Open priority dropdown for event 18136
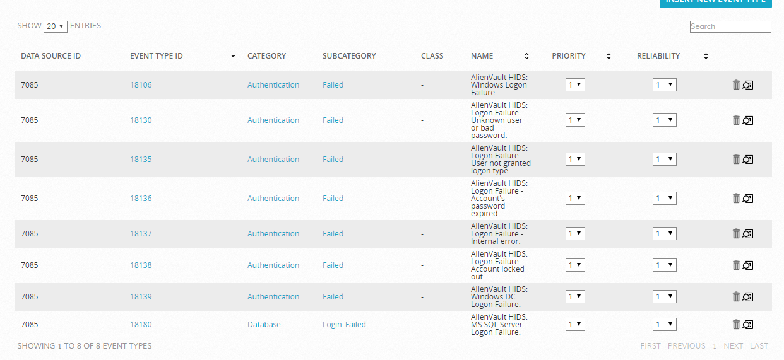 click(575, 198)
